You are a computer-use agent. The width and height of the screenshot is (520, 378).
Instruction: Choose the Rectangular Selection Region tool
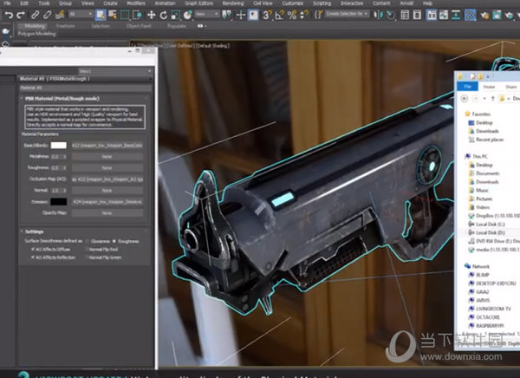125,15
